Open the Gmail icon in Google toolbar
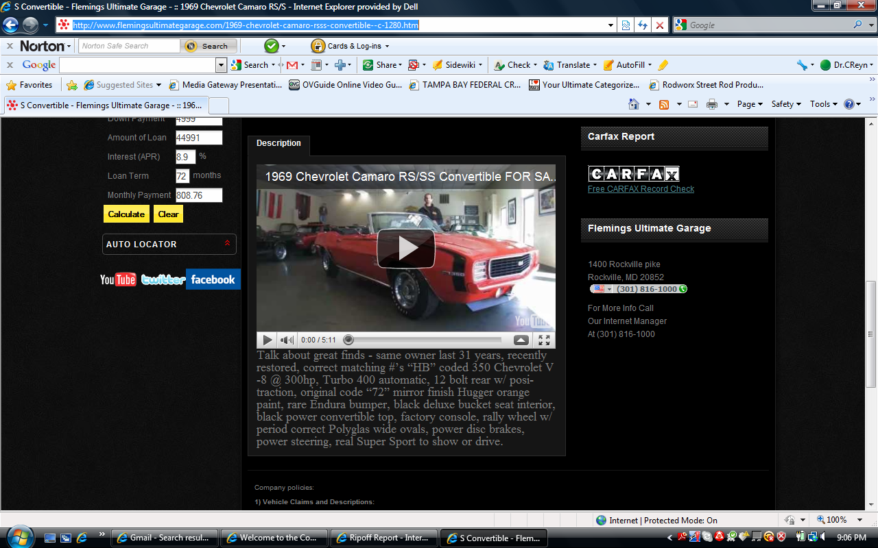 (x=292, y=65)
